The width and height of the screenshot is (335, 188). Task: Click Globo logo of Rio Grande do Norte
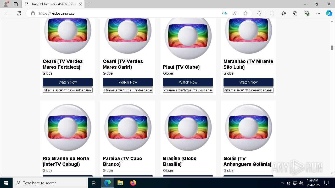point(68,127)
